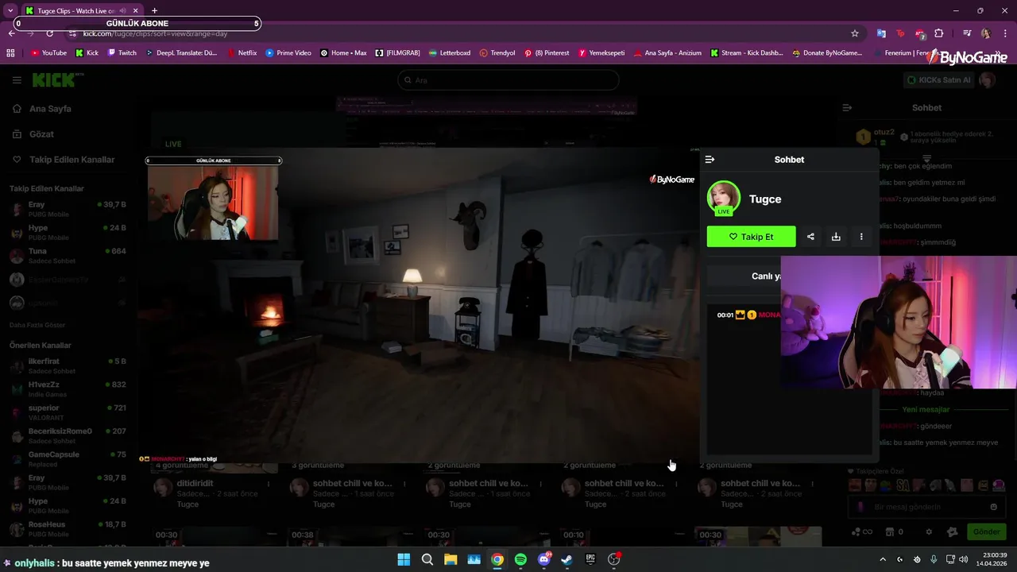Open Epic Games launcher from taskbar

590,559
